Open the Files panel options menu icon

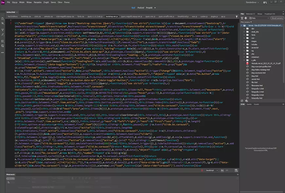(x=283, y=14)
